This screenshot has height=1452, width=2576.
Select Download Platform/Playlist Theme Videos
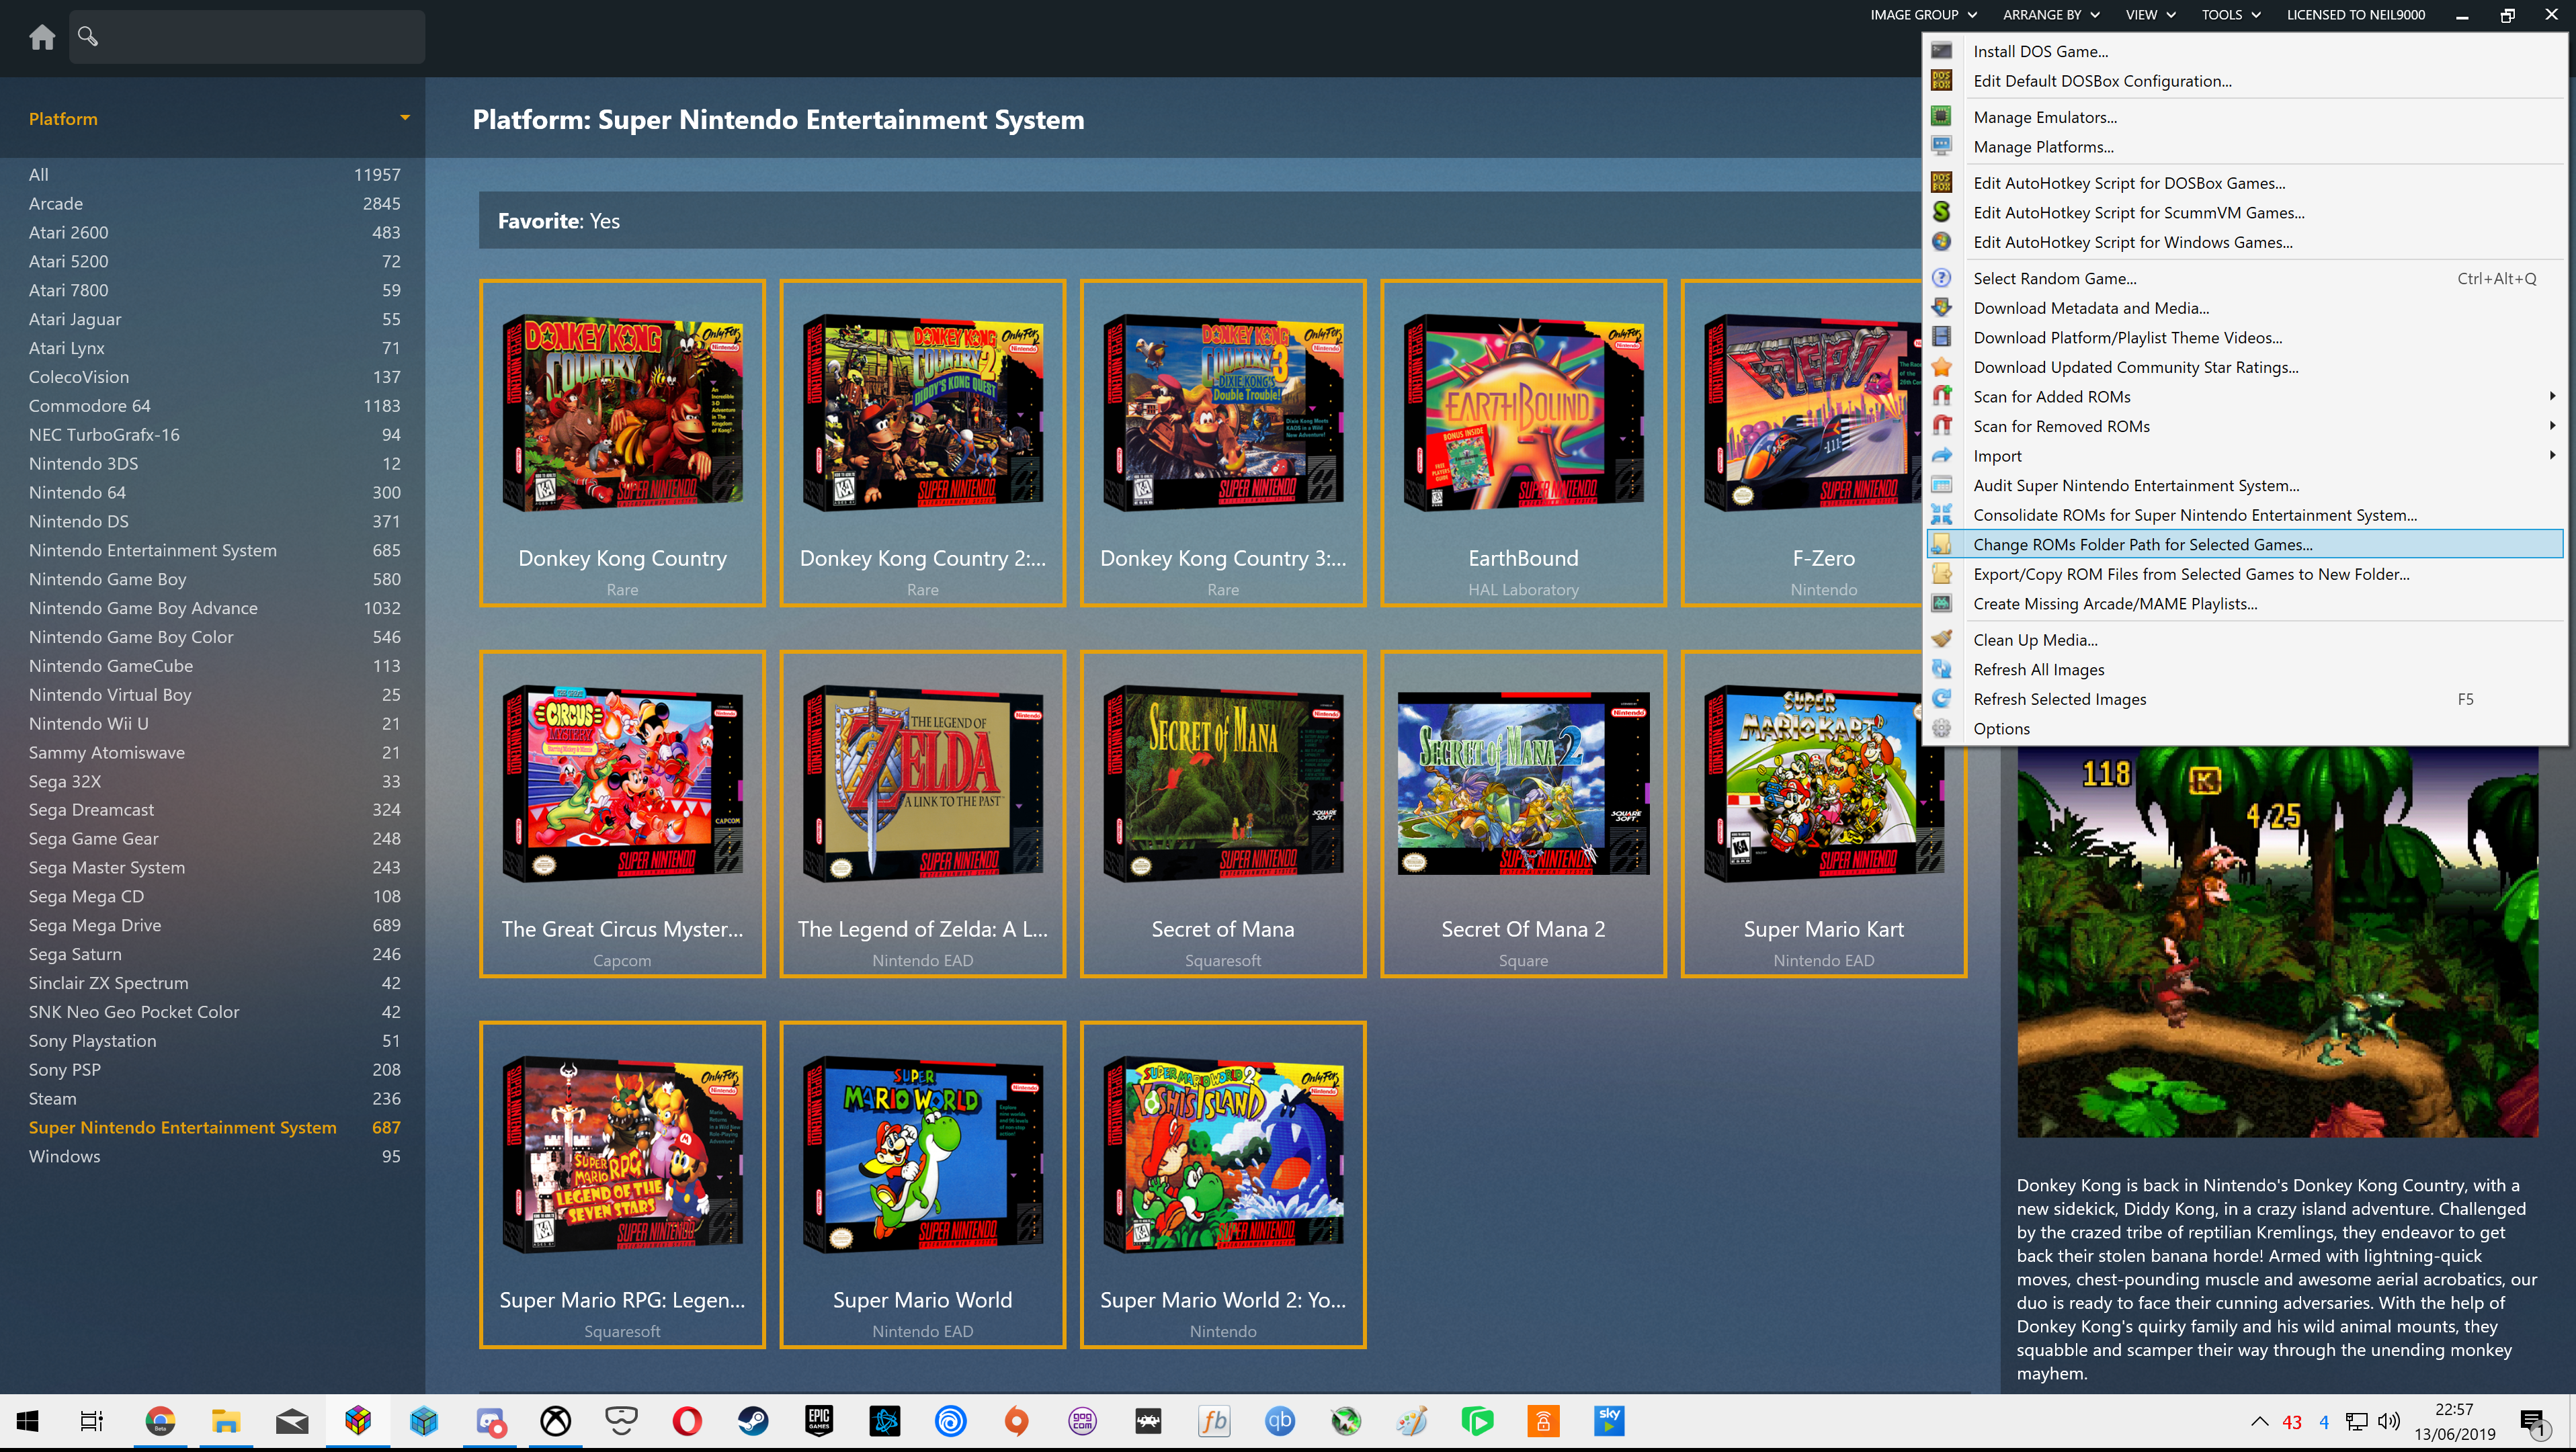(x=2246, y=338)
